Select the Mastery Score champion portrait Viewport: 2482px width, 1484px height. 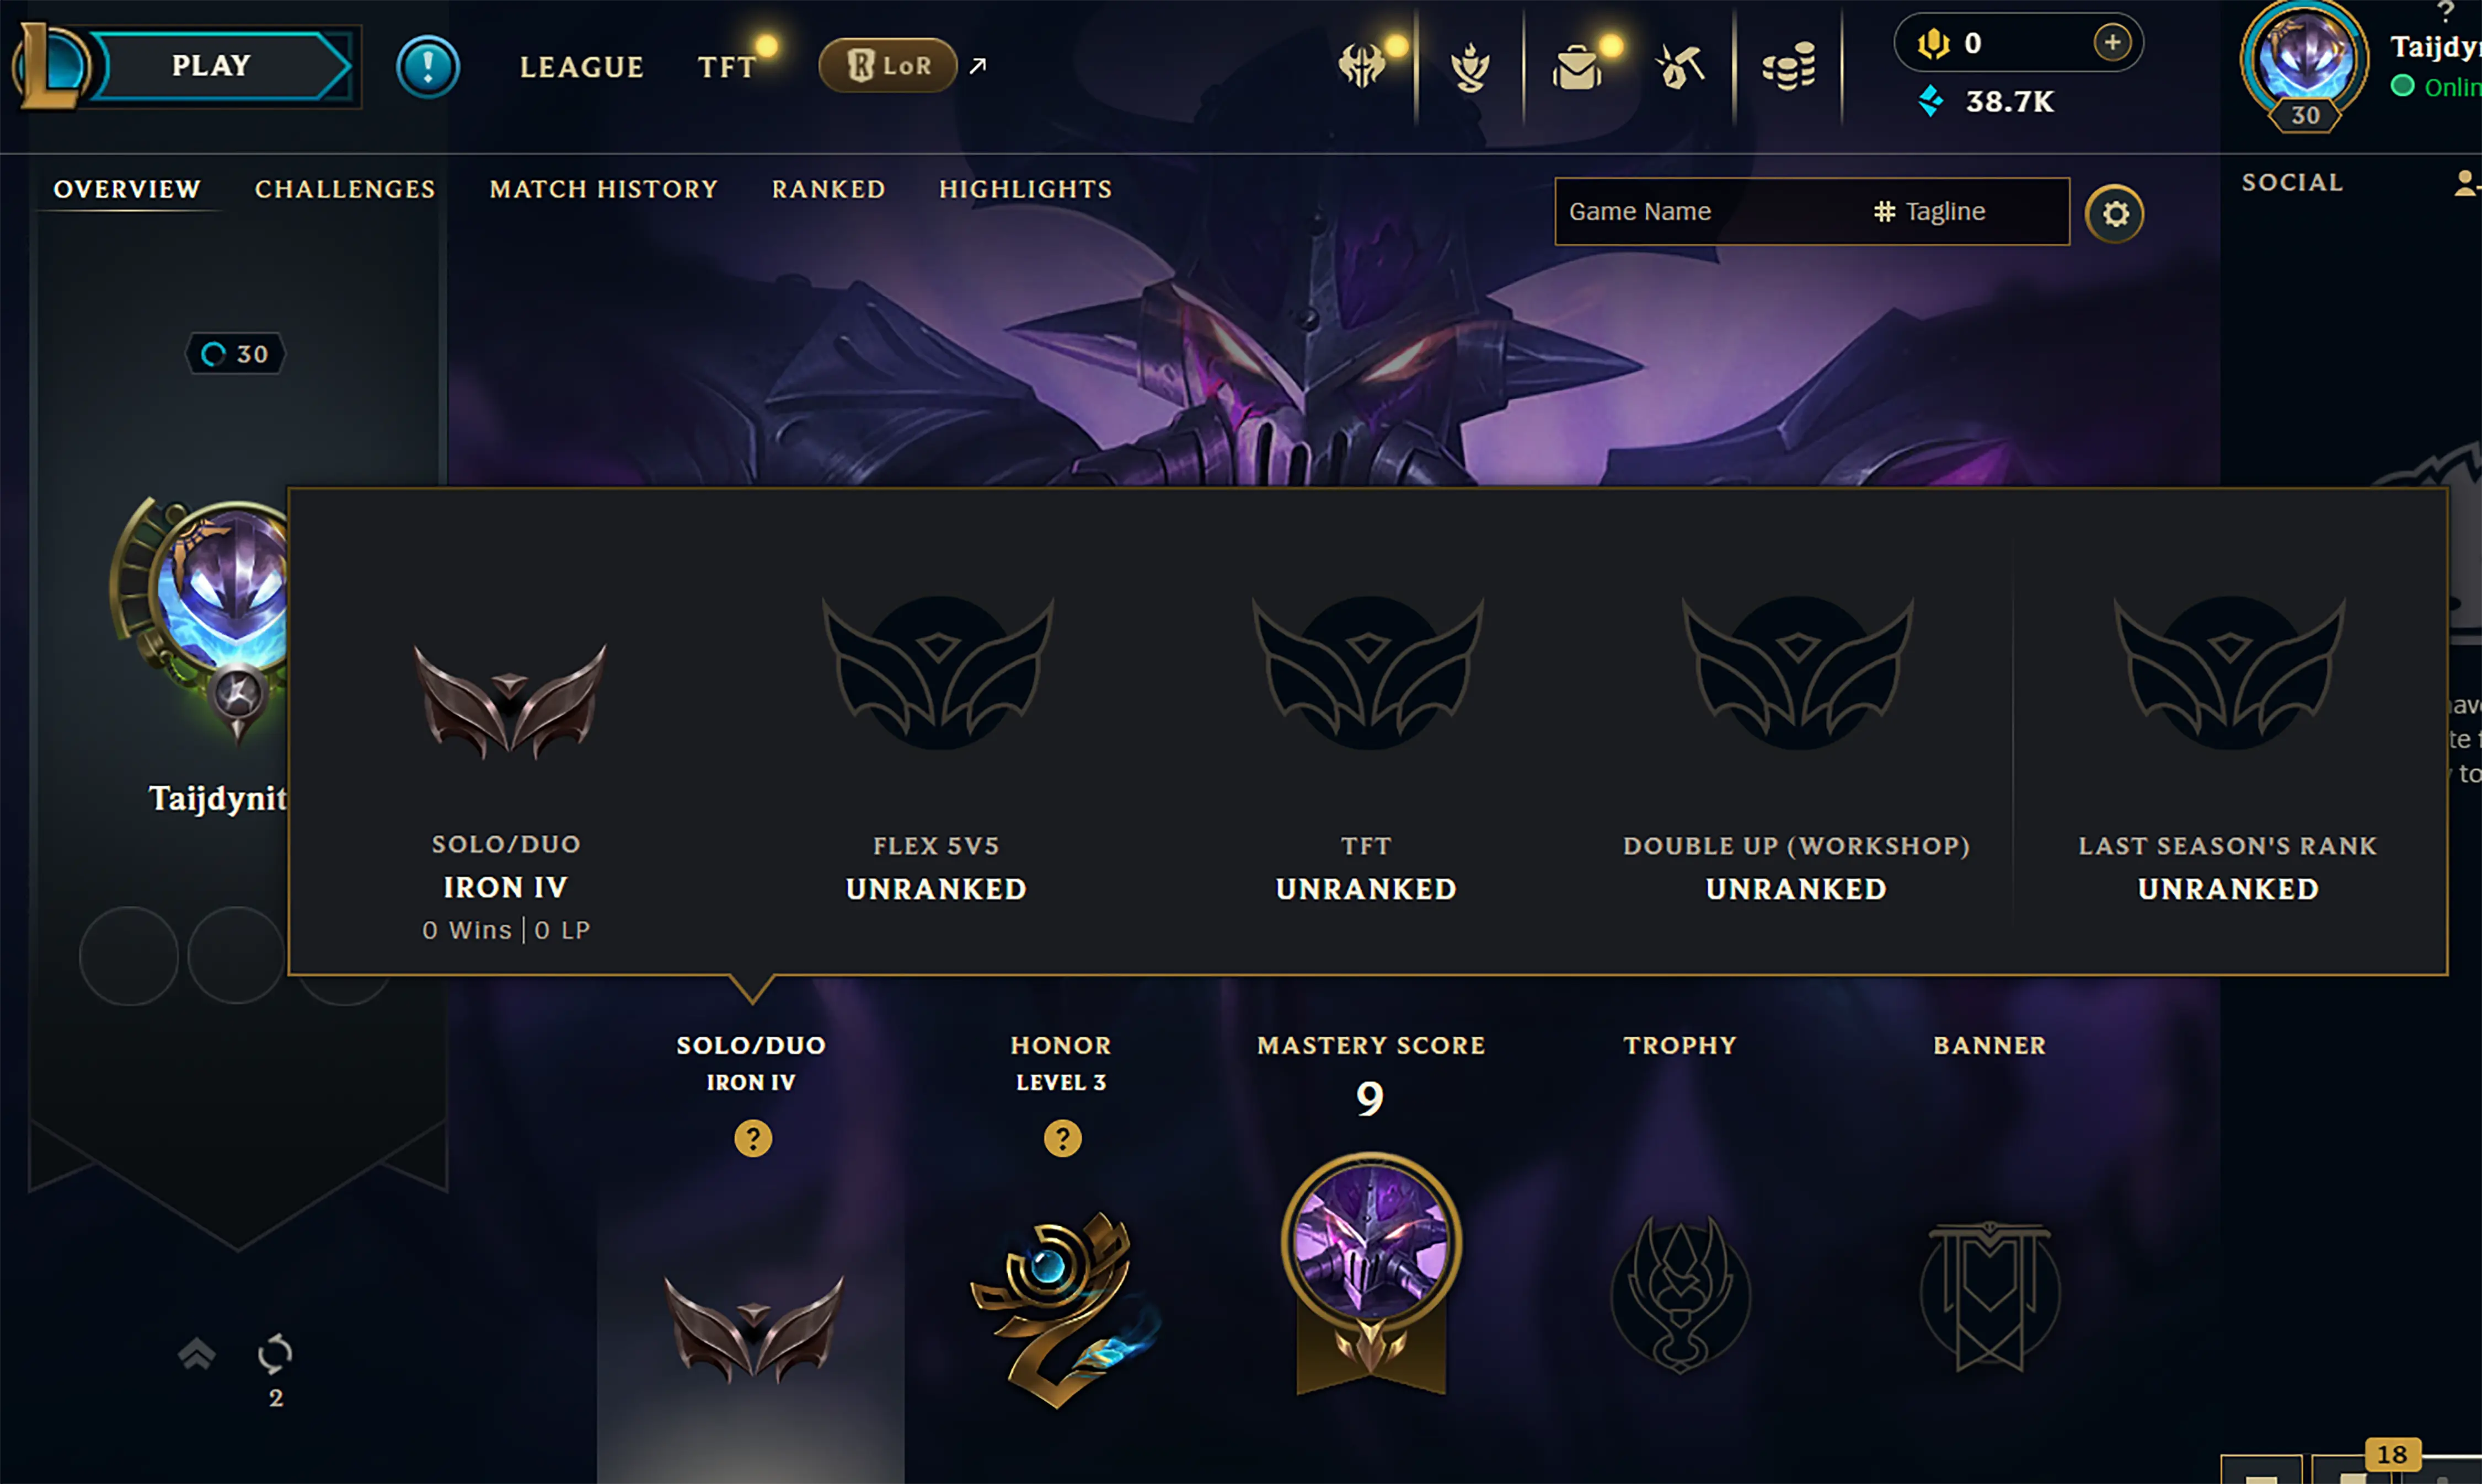pos(1371,1242)
